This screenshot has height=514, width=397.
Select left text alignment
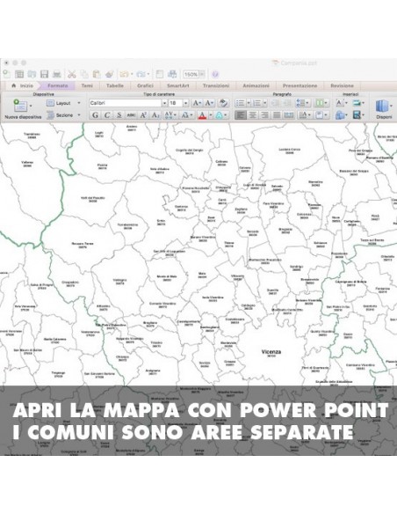click(x=241, y=115)
